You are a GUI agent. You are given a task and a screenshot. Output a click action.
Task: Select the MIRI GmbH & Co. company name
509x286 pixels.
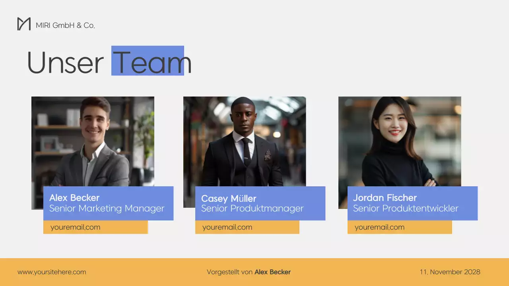tap(65, 25)
